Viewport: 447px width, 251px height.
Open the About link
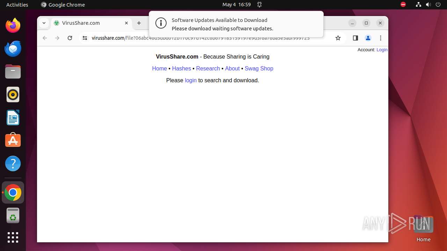[x=232, y=69]
